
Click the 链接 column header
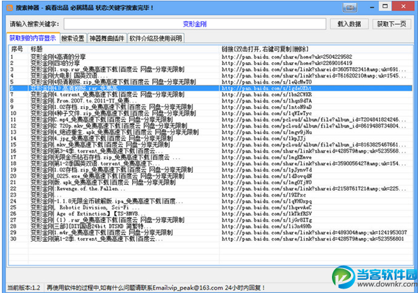pyautogui.click(x=265, y=49)
